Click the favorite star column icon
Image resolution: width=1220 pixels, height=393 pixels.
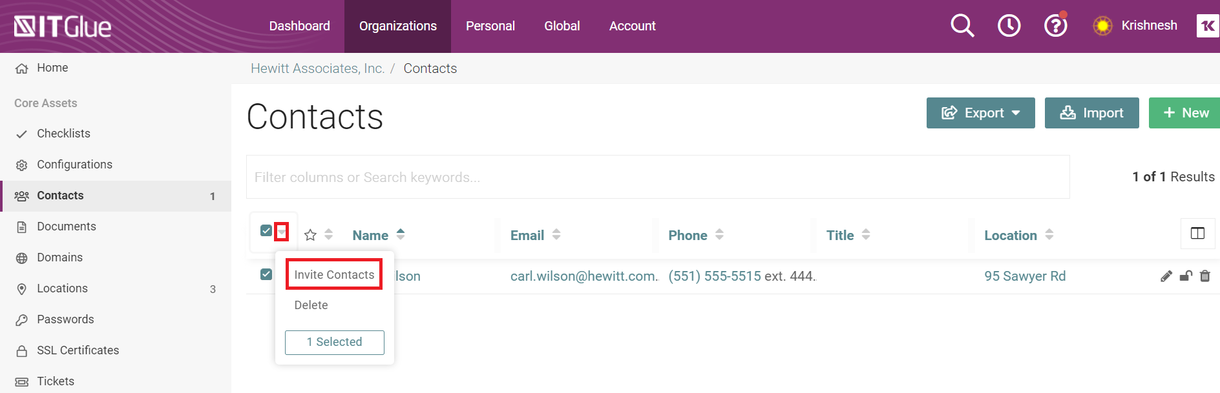point(310,235)
